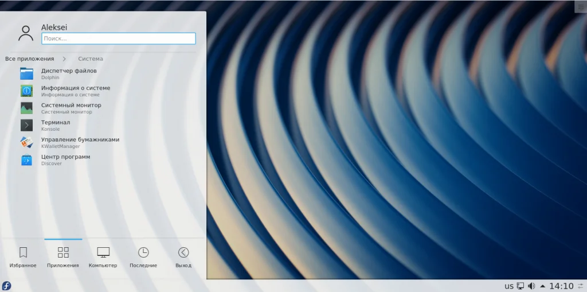Open the volume speaker tray icon
The width and height of the screenshot is (587, 292).
(531, 286)
